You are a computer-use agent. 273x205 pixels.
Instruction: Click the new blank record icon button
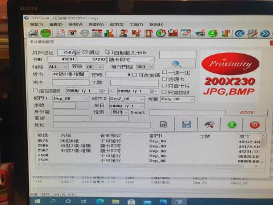(x=164, y=124)
